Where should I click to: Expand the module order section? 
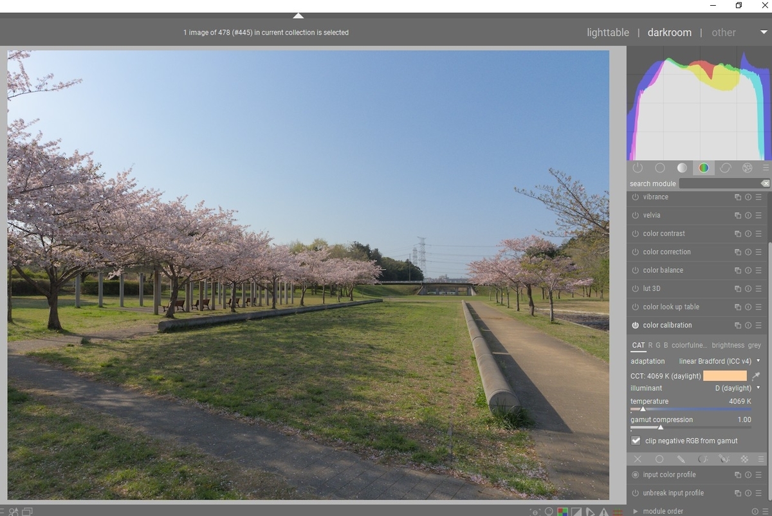[636, 511]
